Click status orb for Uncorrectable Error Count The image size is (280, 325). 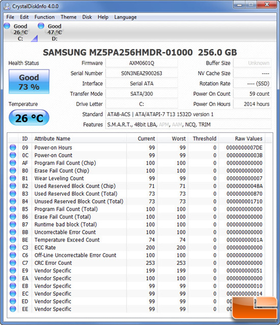13,232
